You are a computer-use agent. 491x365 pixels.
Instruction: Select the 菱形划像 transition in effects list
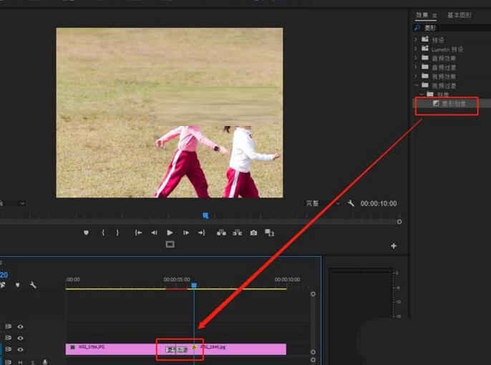(x=453, y=104)
